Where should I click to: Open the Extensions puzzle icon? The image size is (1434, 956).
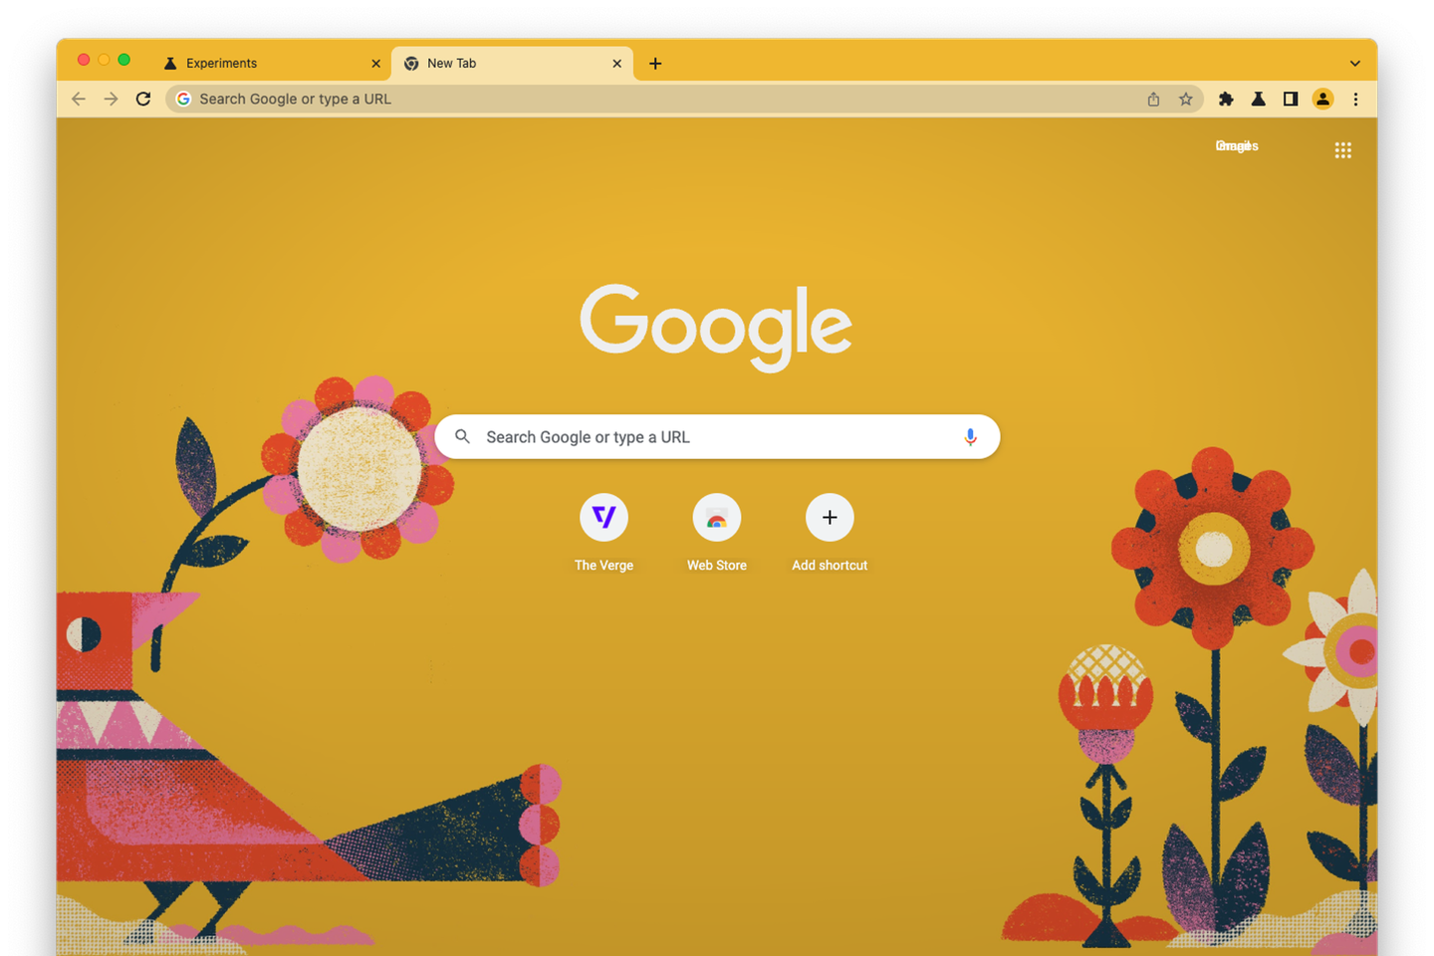coord(1226,99)
